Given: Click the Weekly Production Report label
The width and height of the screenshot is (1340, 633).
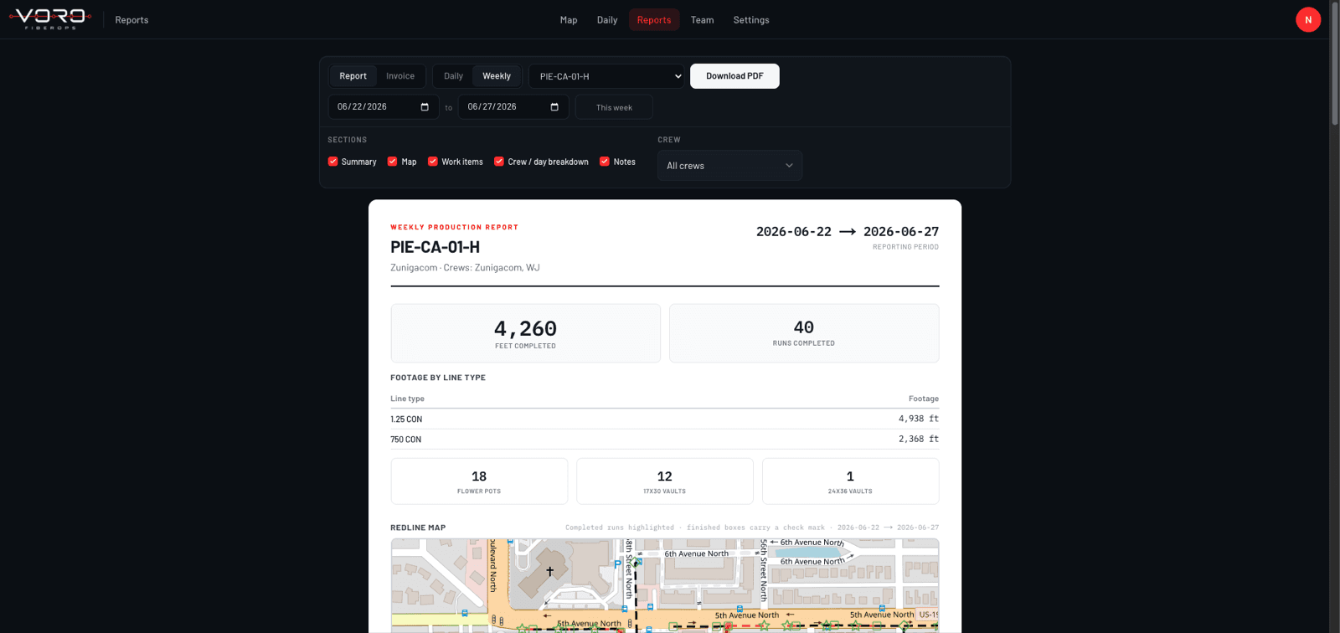Looking at the screenshot, I should [x=454, y=227].
